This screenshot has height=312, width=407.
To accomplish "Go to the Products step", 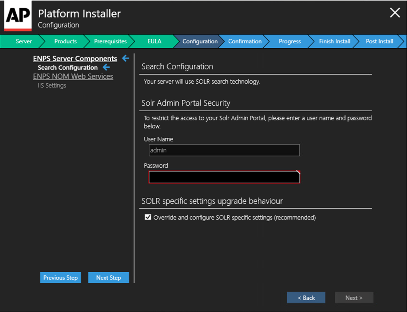I will [x=65, y=41].
